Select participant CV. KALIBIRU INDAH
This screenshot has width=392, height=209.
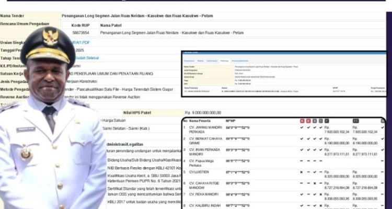tap(205, 205)
